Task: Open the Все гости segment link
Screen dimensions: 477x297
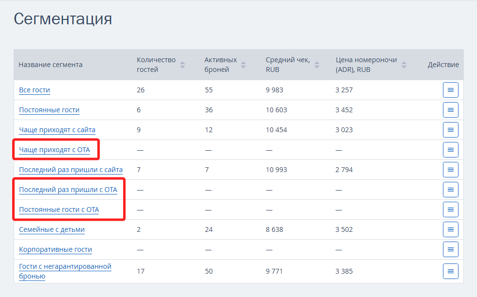Action: (35, 90)
